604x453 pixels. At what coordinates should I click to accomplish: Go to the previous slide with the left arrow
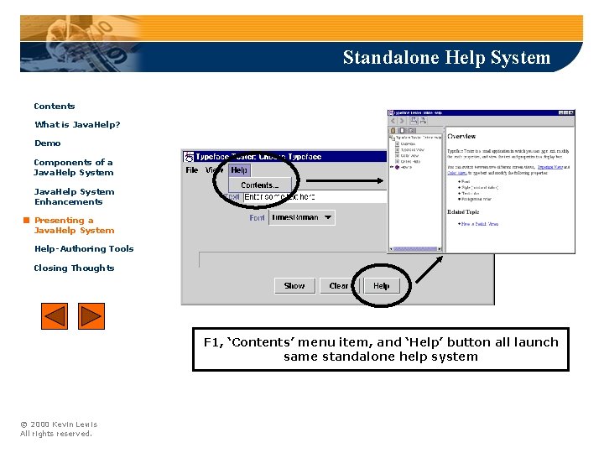55,316
